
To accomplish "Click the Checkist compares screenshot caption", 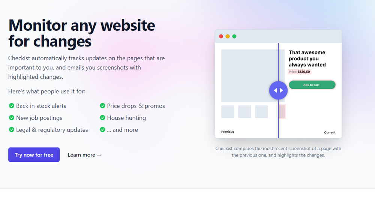I will coord(278,152).
